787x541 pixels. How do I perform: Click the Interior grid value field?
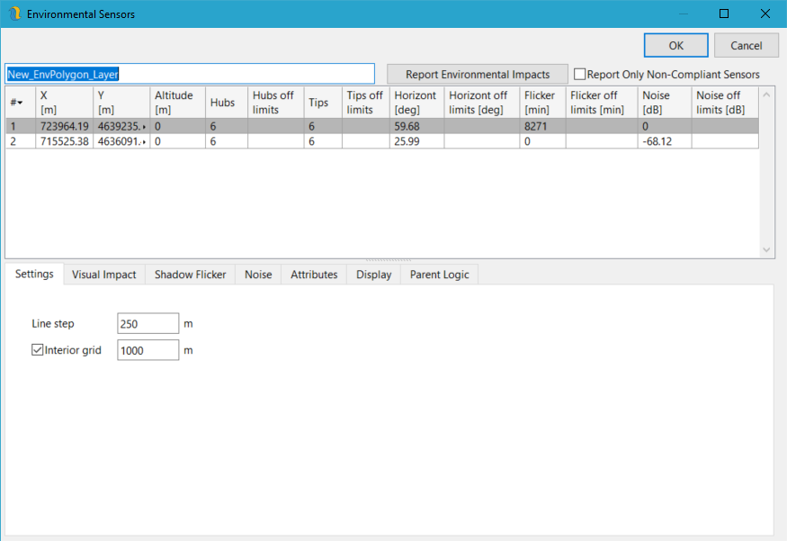click(148, 350)
